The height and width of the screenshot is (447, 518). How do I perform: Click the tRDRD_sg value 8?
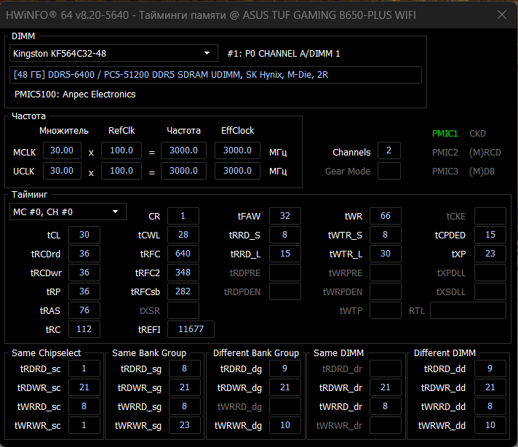click(x=185, y=369)
